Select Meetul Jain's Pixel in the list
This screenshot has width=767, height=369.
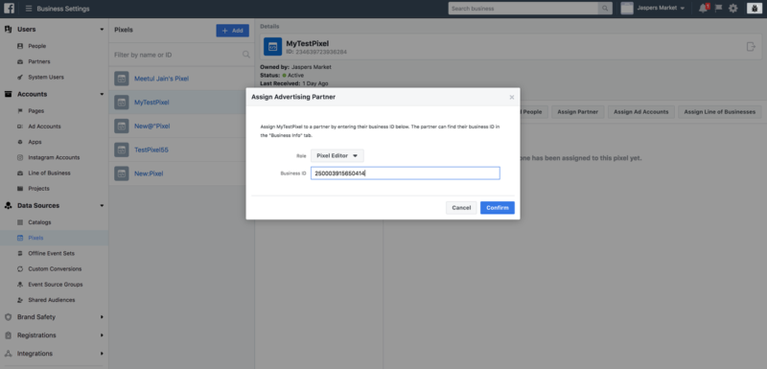tap(181, 79)
